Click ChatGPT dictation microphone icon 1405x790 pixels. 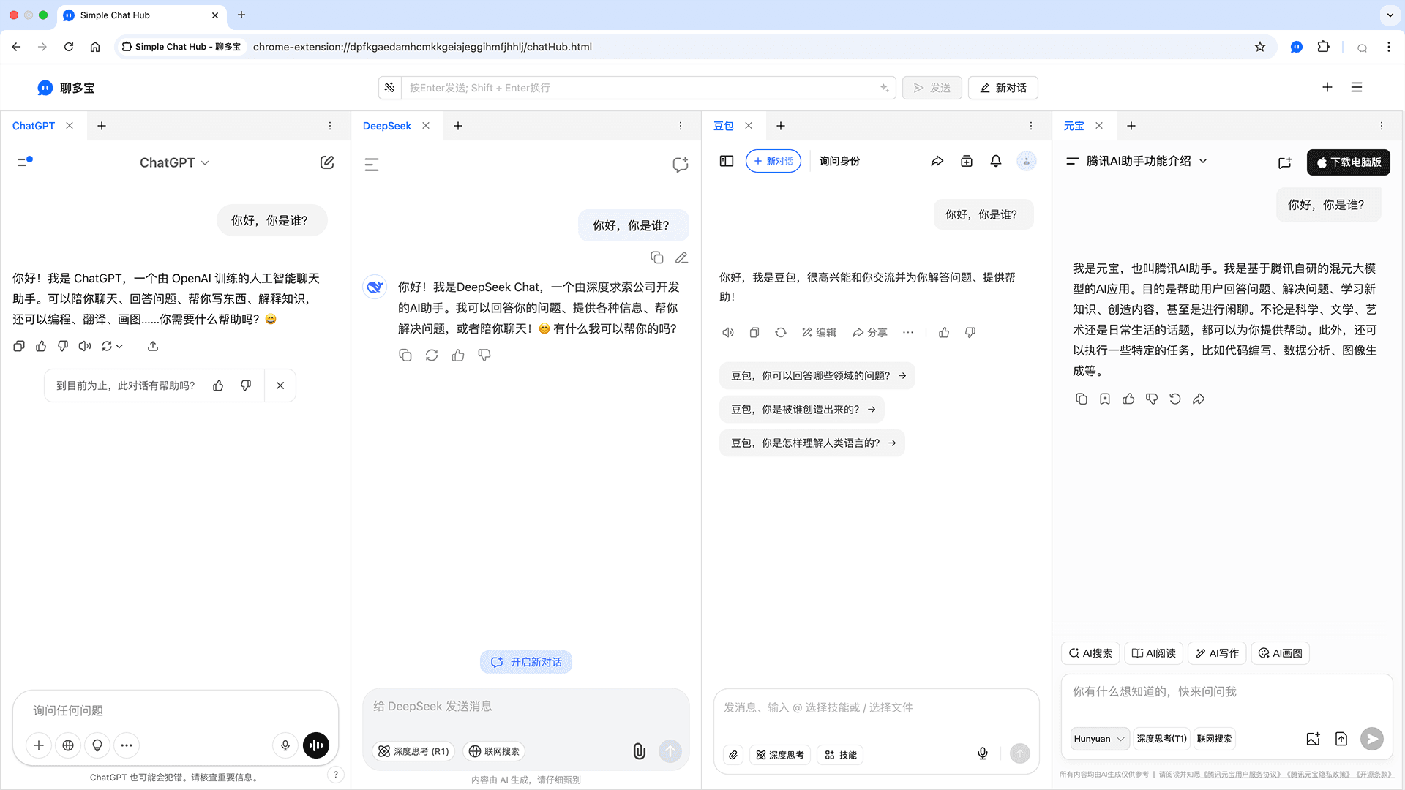[285, 745]
